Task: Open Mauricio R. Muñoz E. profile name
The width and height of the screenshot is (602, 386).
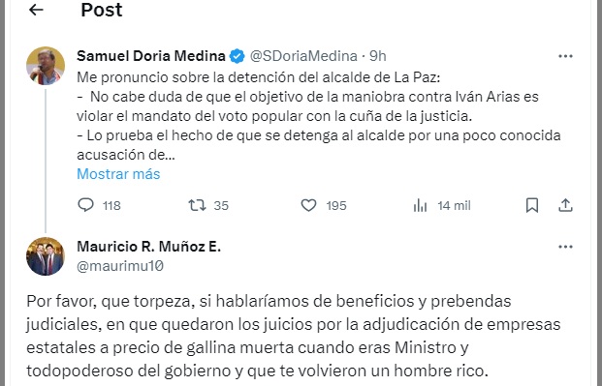Action: pos(149,247)
